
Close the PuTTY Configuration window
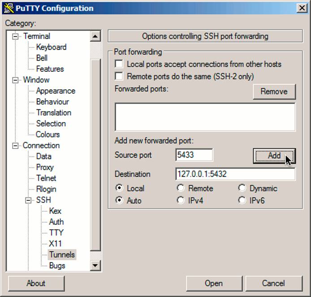coord(302,9)
